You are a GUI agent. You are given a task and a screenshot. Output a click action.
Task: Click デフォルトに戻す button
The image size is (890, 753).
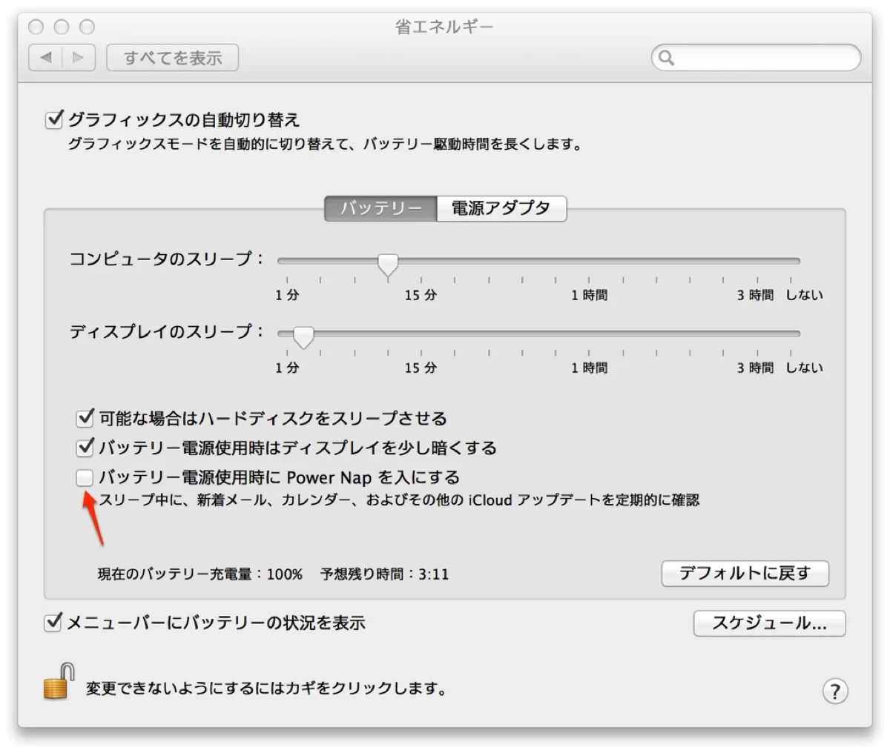(745, 574)
